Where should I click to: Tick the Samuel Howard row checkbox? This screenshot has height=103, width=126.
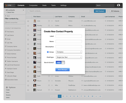pyautogui.click(x=28, y=90)
